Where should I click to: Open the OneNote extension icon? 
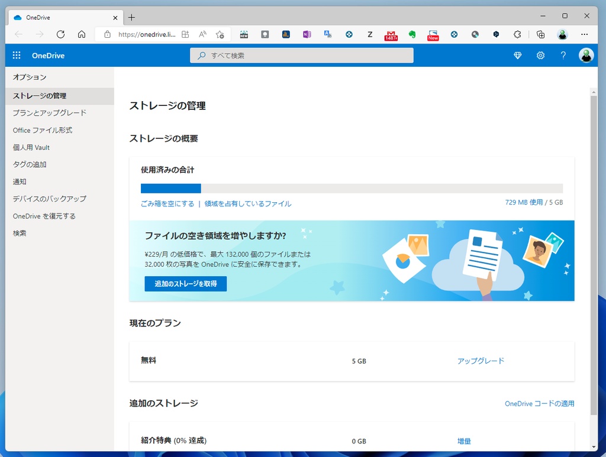(307, 34)
